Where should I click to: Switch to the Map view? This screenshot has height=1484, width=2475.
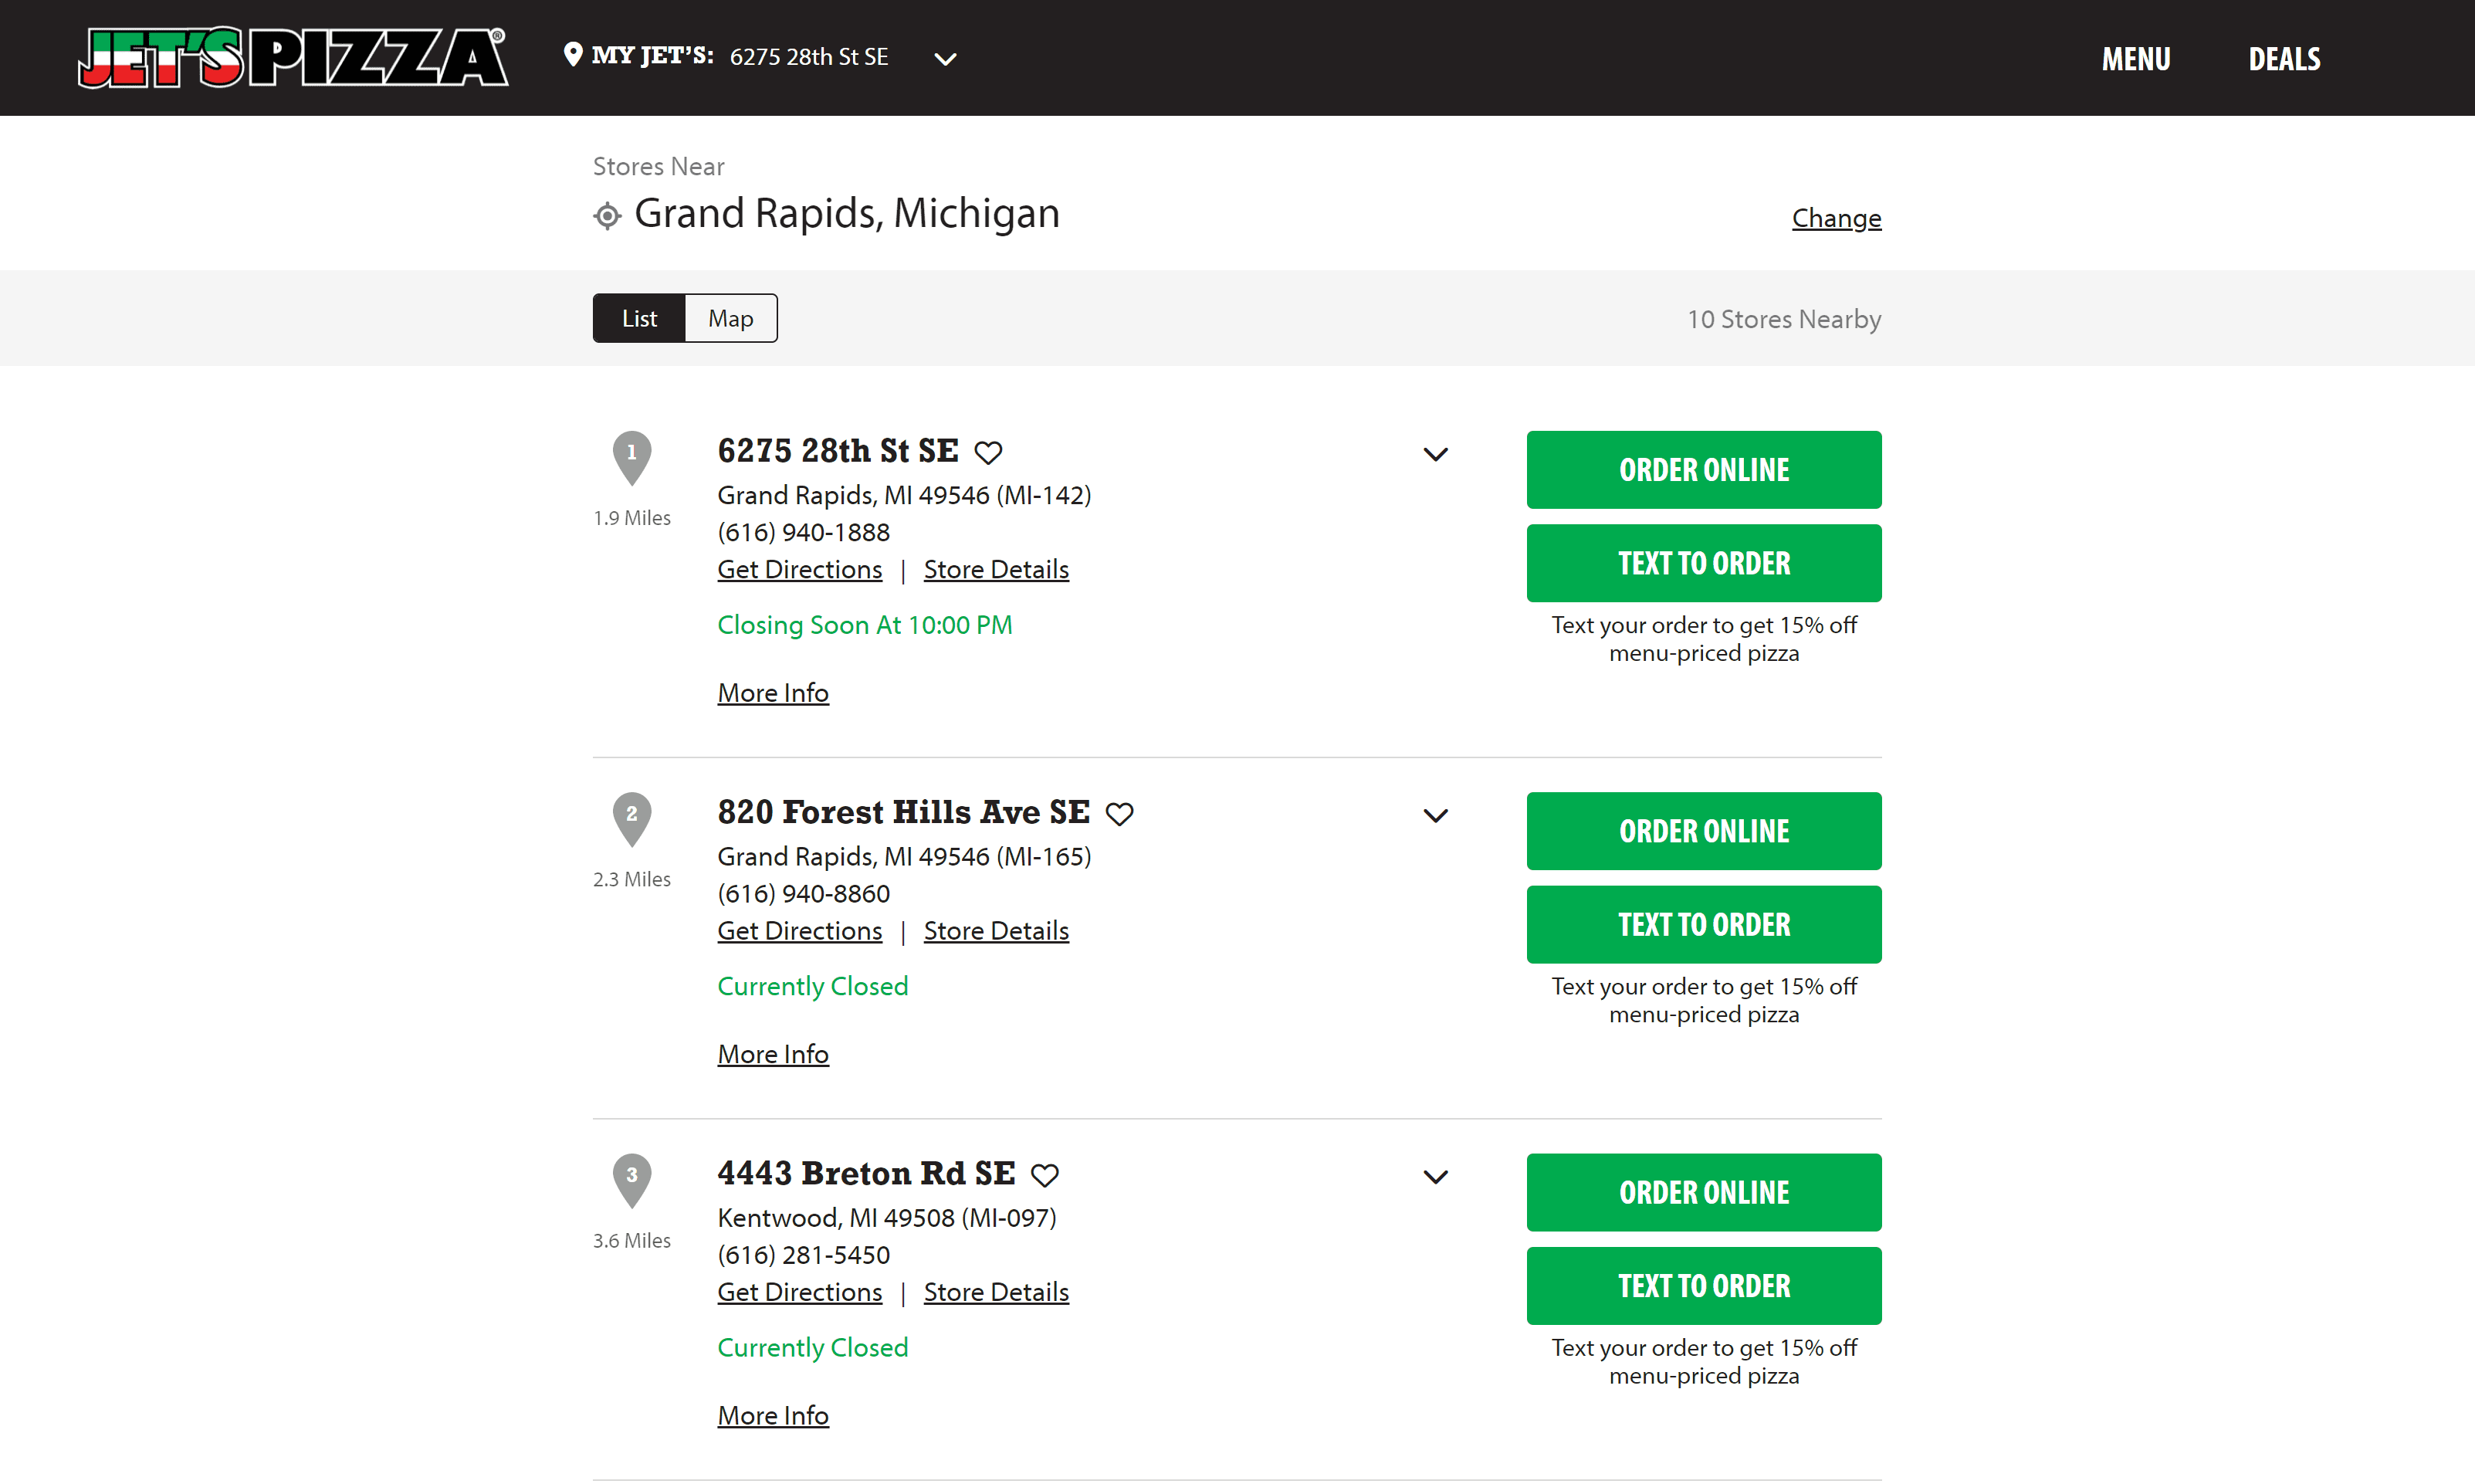click(730, 318)
